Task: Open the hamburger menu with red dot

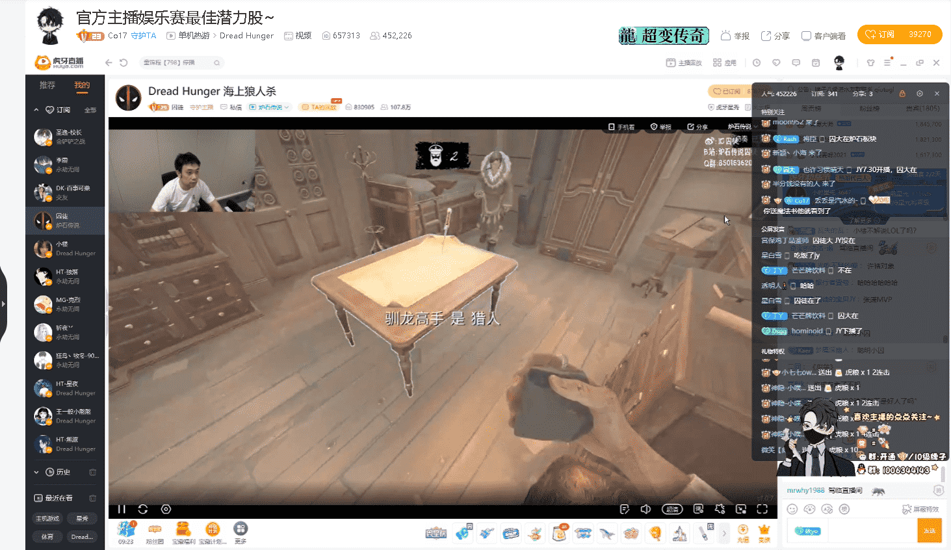Action: pos(888,62)
